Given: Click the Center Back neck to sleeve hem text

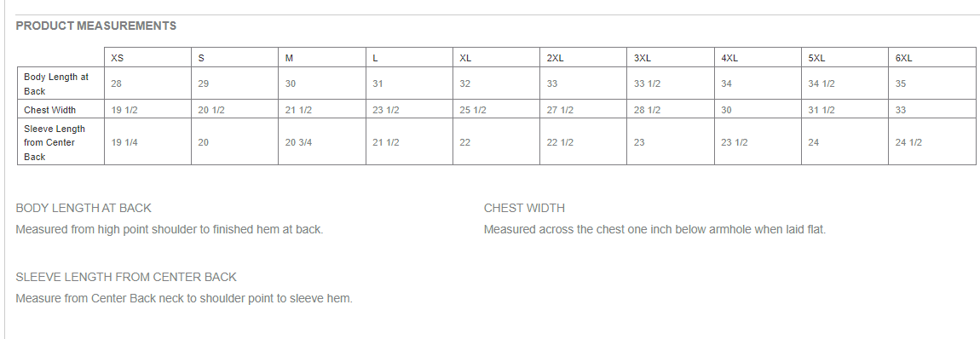Looking at the screenshot, I should point(184,298).
